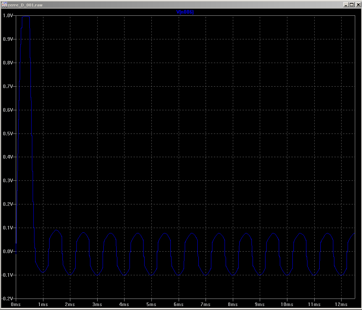Click the 7ms time axis label
The image size is (362, 310).
(x=206, y=305)
